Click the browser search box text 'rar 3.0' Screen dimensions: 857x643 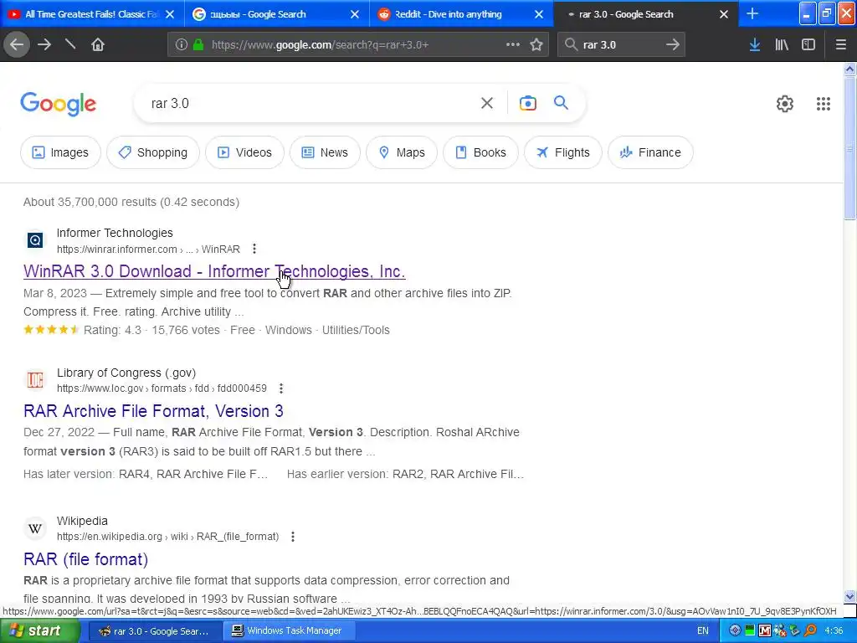point(599,45)
